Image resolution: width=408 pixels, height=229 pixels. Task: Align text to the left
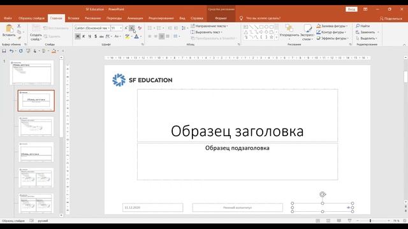pyautogui.click(x=150, y=36)
